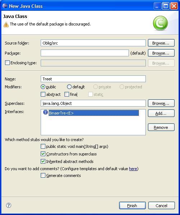180x215 pixels.
Task: Select the public modifier radio button
Action: point(43,87)
